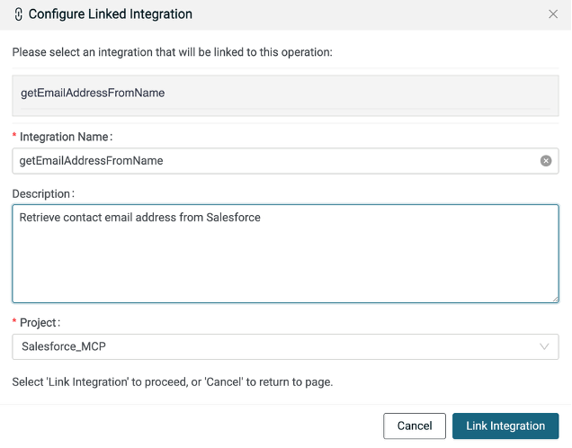The height and width of the screenshot is (448, 572).
Task: Click the Integration Name input field
Action: point(270,161)
